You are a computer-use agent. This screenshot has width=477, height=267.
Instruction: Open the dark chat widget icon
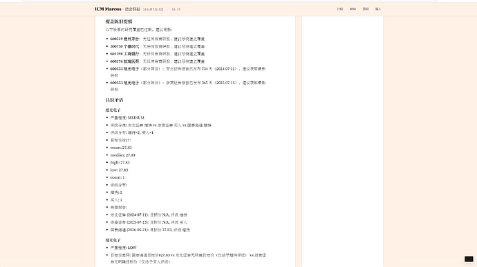(469, 259)
